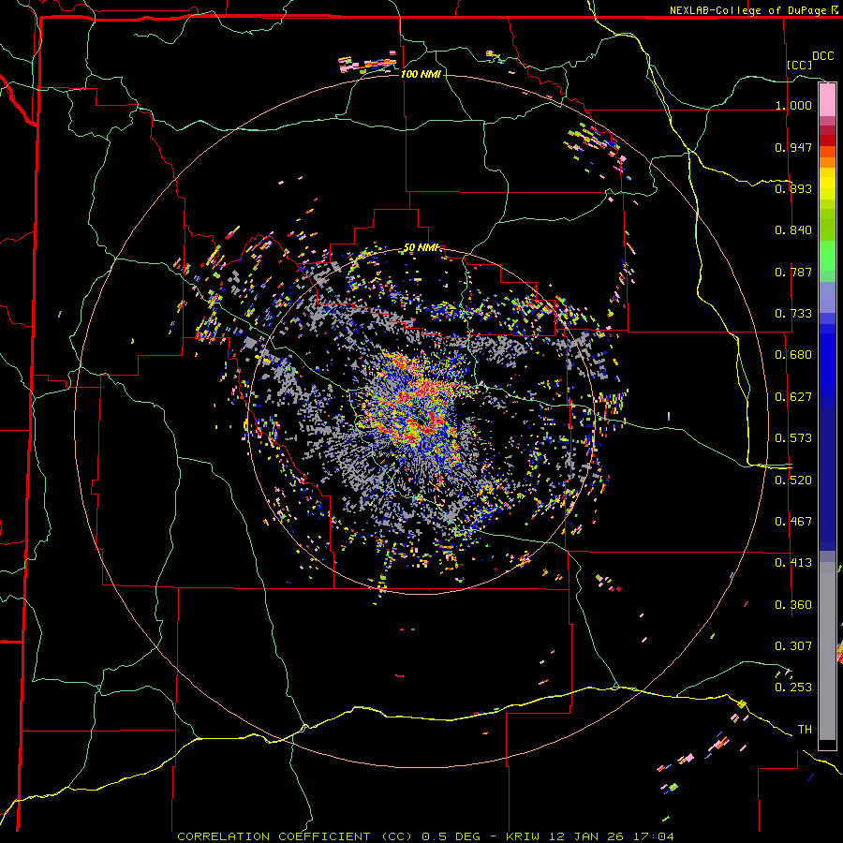
Task: Pick the gray lower segment of the color bar
Action: (x=827, y=651)
